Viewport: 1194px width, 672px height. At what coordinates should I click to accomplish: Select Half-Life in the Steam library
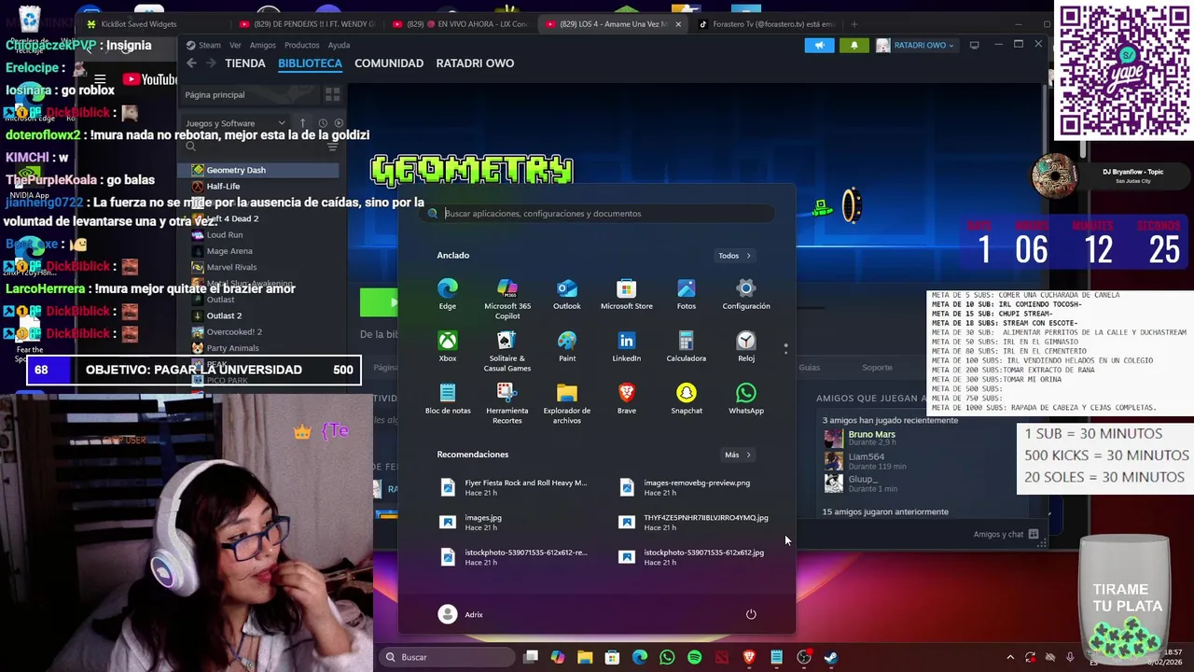click(x=258, y=187)
